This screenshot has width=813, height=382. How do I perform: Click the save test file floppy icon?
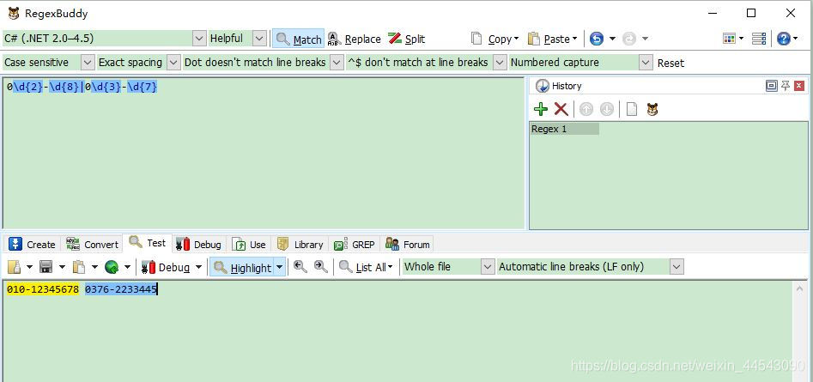click(x=46, y=267)
